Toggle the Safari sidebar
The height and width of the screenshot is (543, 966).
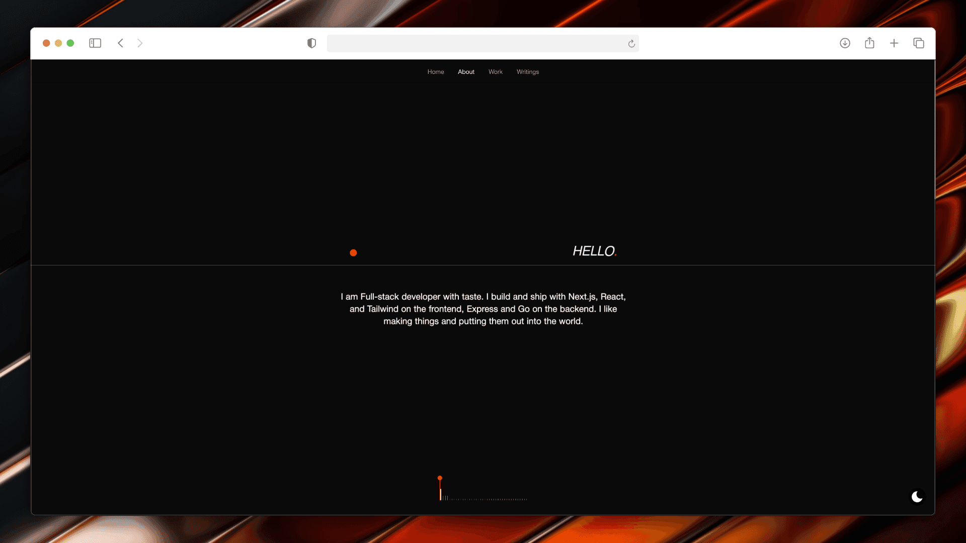pyautogui.click(x=95, y=43)
